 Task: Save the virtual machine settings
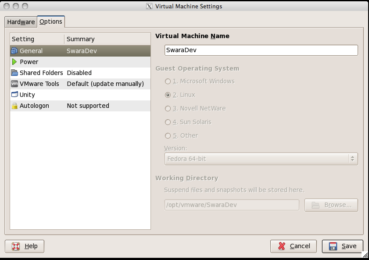point(342,246)
